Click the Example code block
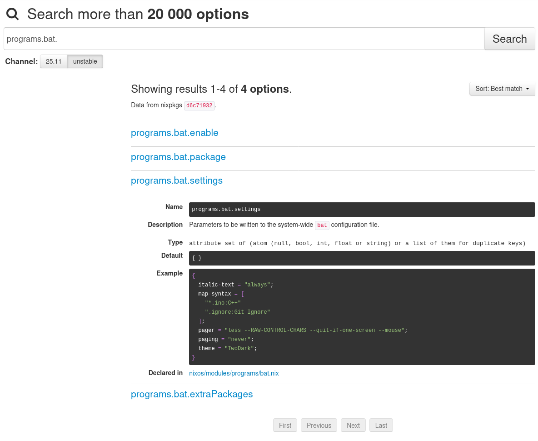 (362, 317)
